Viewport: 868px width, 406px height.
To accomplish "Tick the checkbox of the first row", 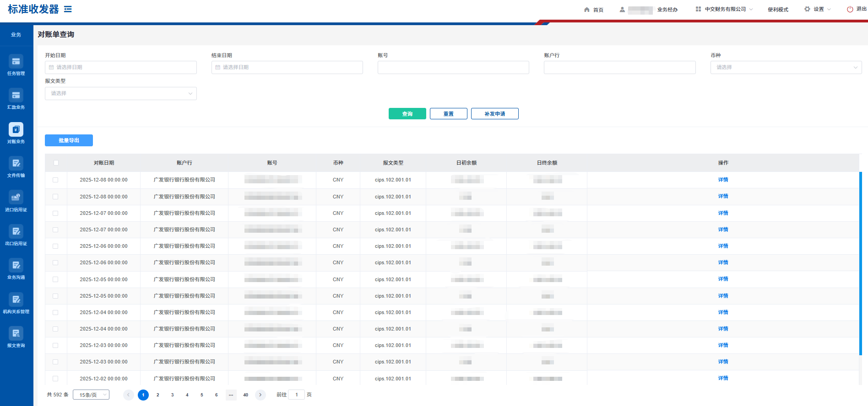I will [55, 180].
